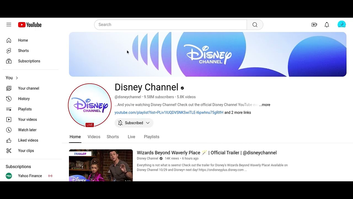Click the Search input field
The height and width of the screenshot is (199, 353).
point(170,25)
